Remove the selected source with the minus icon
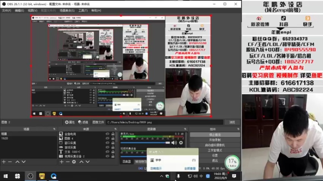323x181 pixels. click(x=67, y=162)
